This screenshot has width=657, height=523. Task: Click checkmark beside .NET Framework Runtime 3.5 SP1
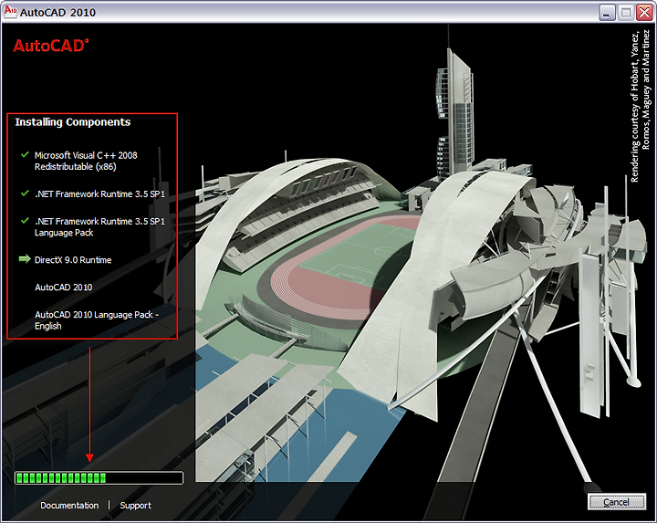click(x=25, y=194)
